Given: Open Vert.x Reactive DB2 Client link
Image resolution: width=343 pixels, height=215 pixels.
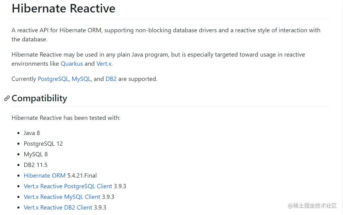Looking at the screenshot, I should point(58,207).
